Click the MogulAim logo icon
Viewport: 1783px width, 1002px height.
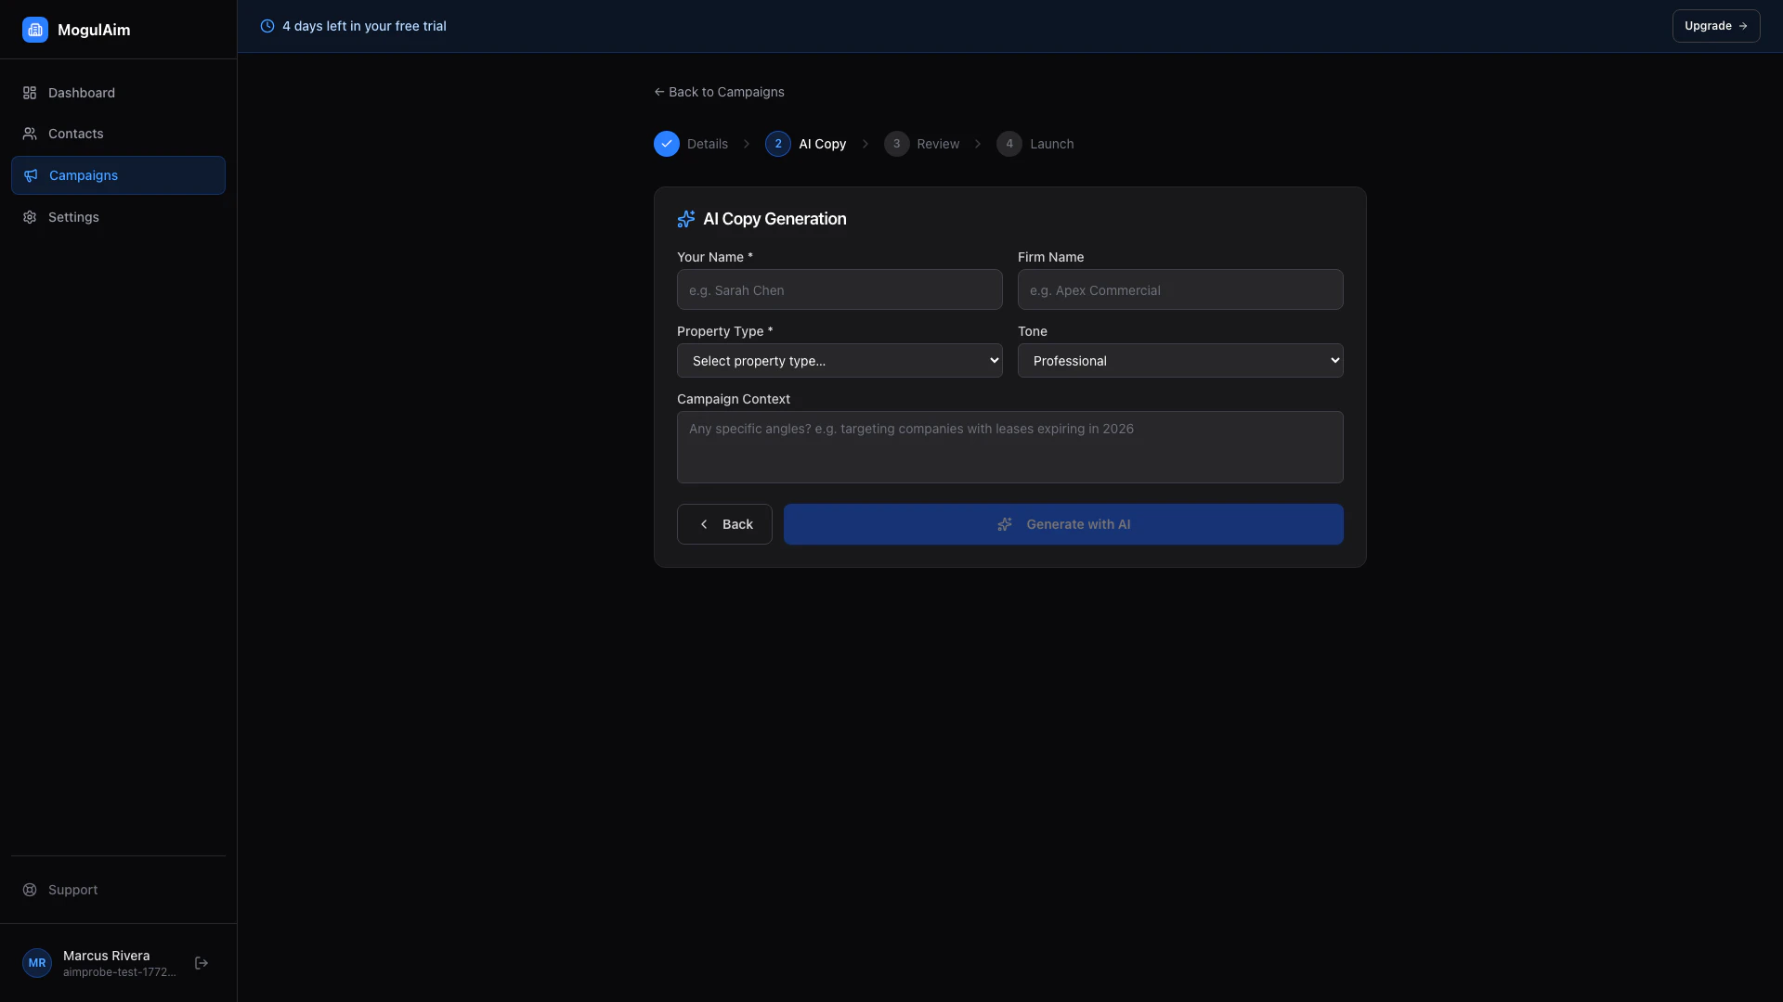click(35, 30)
